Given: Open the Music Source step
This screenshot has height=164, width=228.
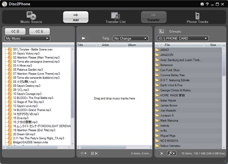Looking at the screenshot, I should click(31, 17).
